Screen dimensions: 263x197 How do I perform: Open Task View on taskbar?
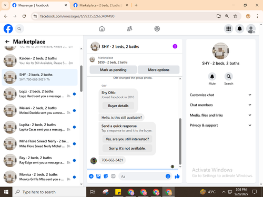click(x=93, y=192)
